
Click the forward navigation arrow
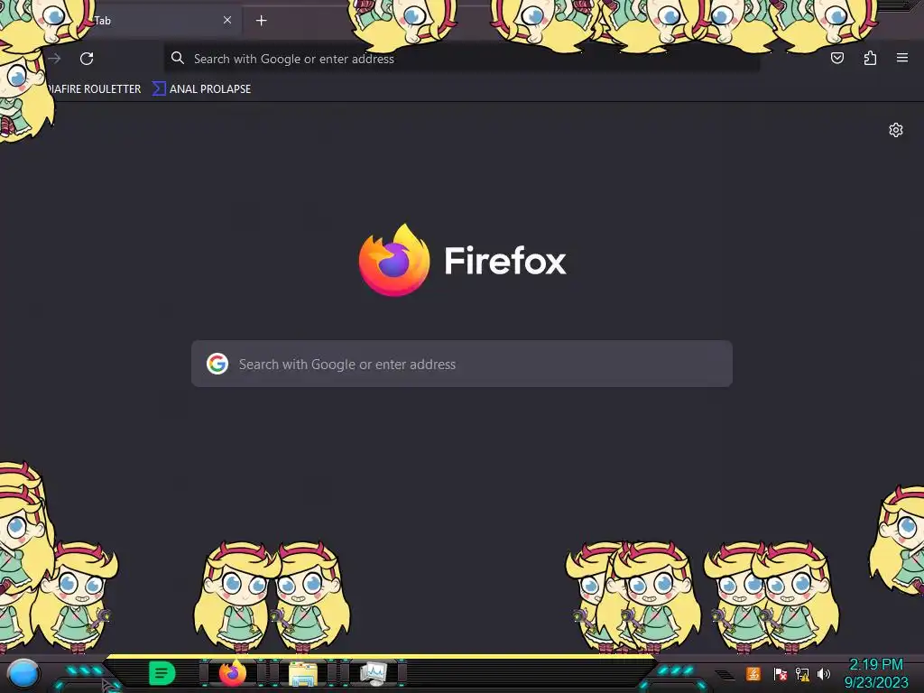(55, 59)
